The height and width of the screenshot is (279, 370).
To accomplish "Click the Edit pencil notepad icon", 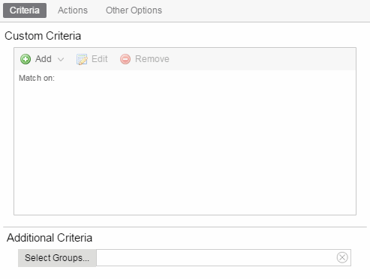I will click(x=82, y=59).
